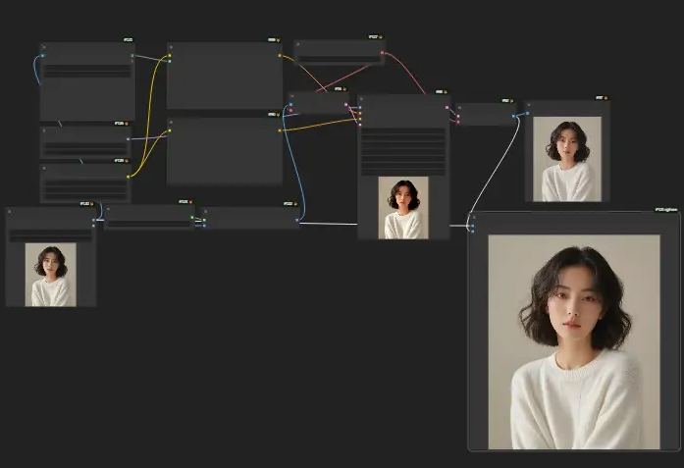684x468 pixels.
Task: Collapse second left-column node using its title dot
Action: click(x=44, y=130)
